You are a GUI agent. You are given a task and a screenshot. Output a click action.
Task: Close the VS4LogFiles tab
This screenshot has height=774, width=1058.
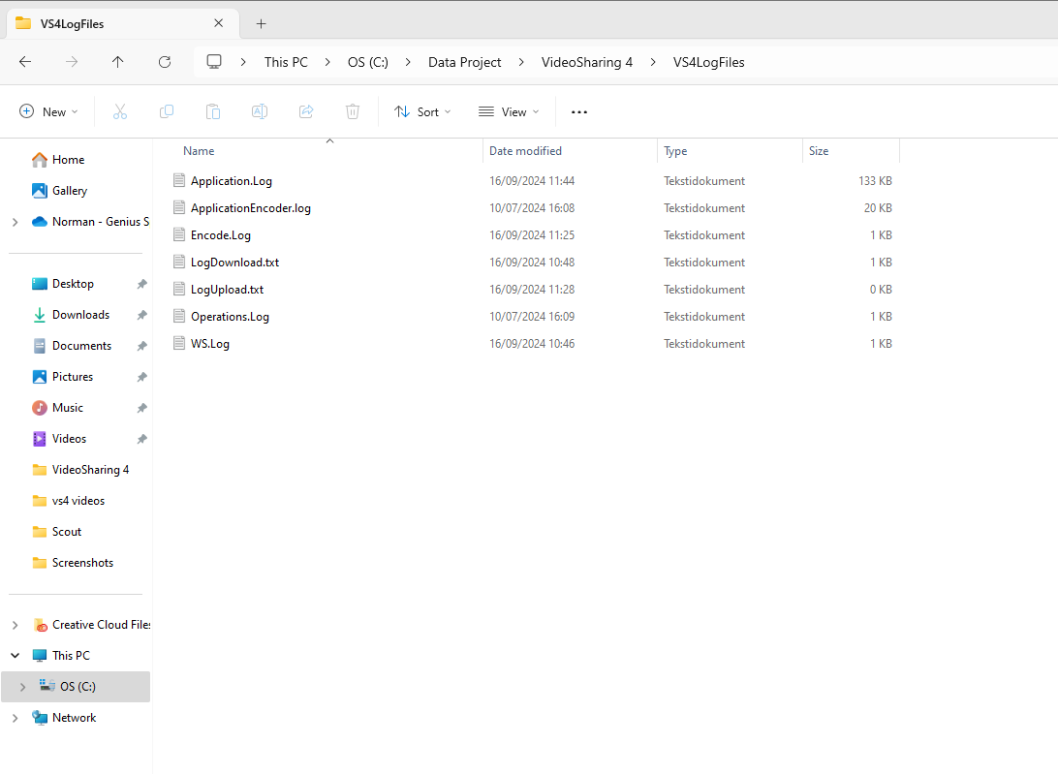pos(219,23)
